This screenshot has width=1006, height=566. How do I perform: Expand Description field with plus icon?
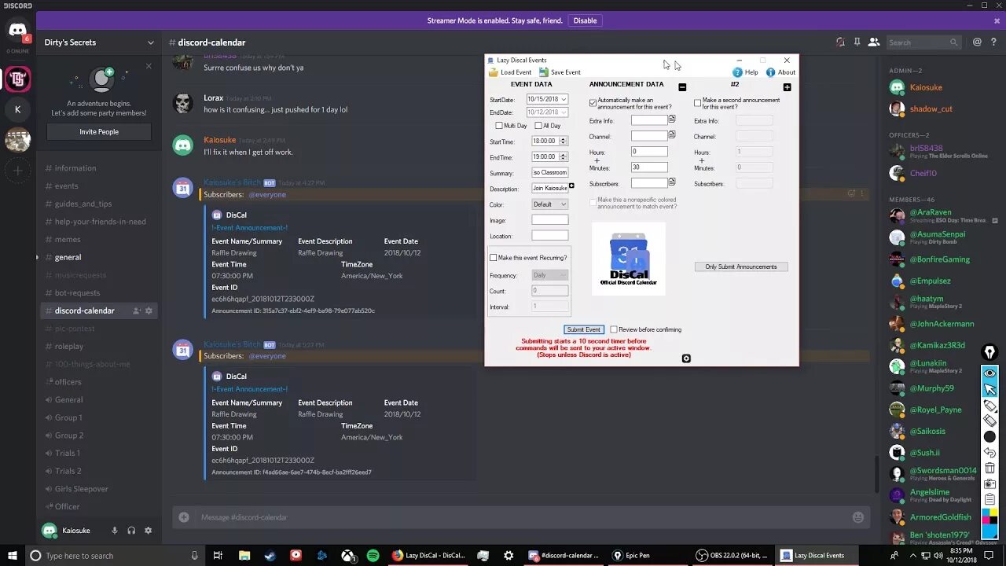click(571, 186)
